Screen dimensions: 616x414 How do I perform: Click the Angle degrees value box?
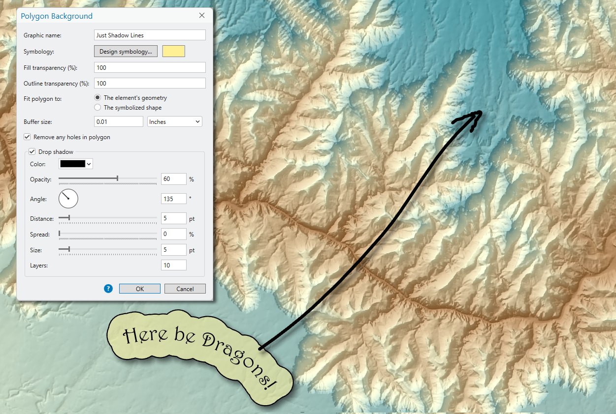click(174, 199)
